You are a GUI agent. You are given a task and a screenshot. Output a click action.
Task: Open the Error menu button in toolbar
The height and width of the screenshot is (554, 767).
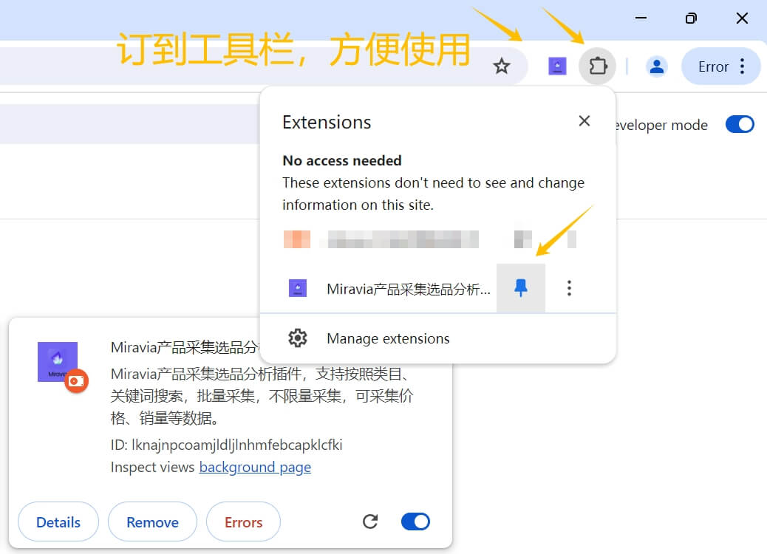pyautogui.click(x=721, y=66)
